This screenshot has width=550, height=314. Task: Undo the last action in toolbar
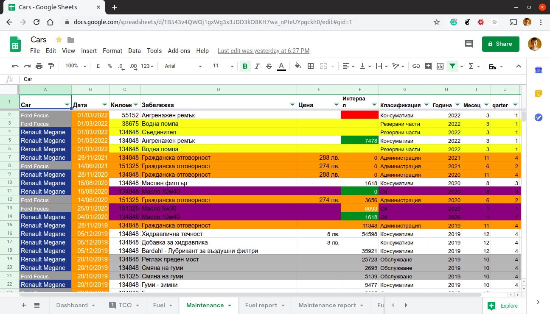click(x=15, y=66)
